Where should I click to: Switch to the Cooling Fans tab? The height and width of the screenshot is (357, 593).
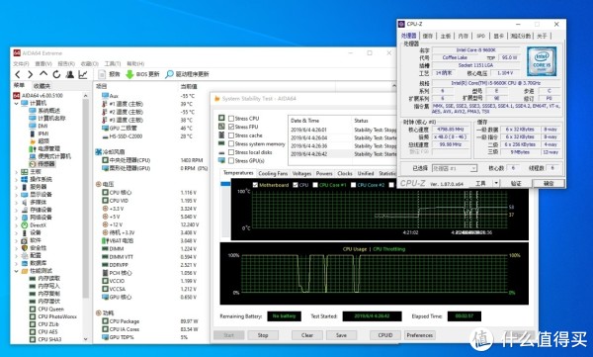pos(273,173)
